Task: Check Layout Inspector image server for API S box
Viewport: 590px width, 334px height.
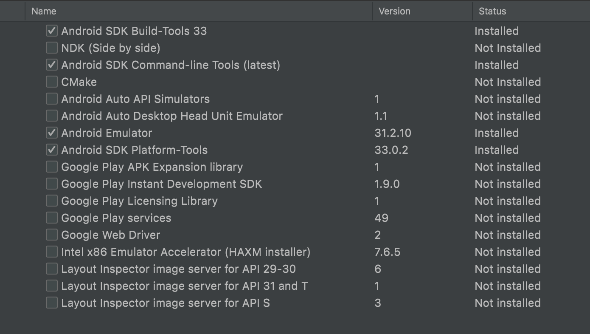Action: [52, 303]
